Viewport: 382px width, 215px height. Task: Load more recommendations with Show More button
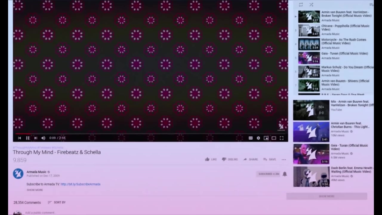327,196
